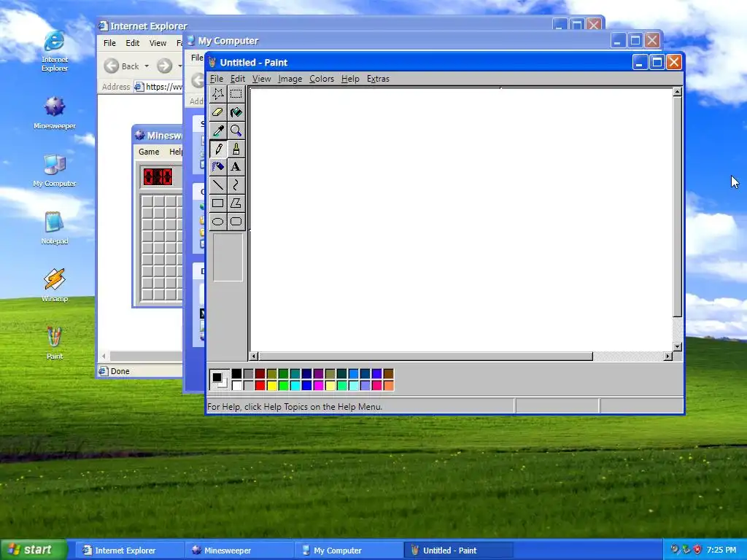Screen dimensions: 747x560
Task: Click Paint's horizontal scrollbar right arrow
Action: [x=668, y=356]
